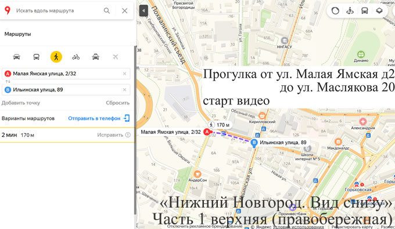Collapse the side panel arrow

[143, 11]
